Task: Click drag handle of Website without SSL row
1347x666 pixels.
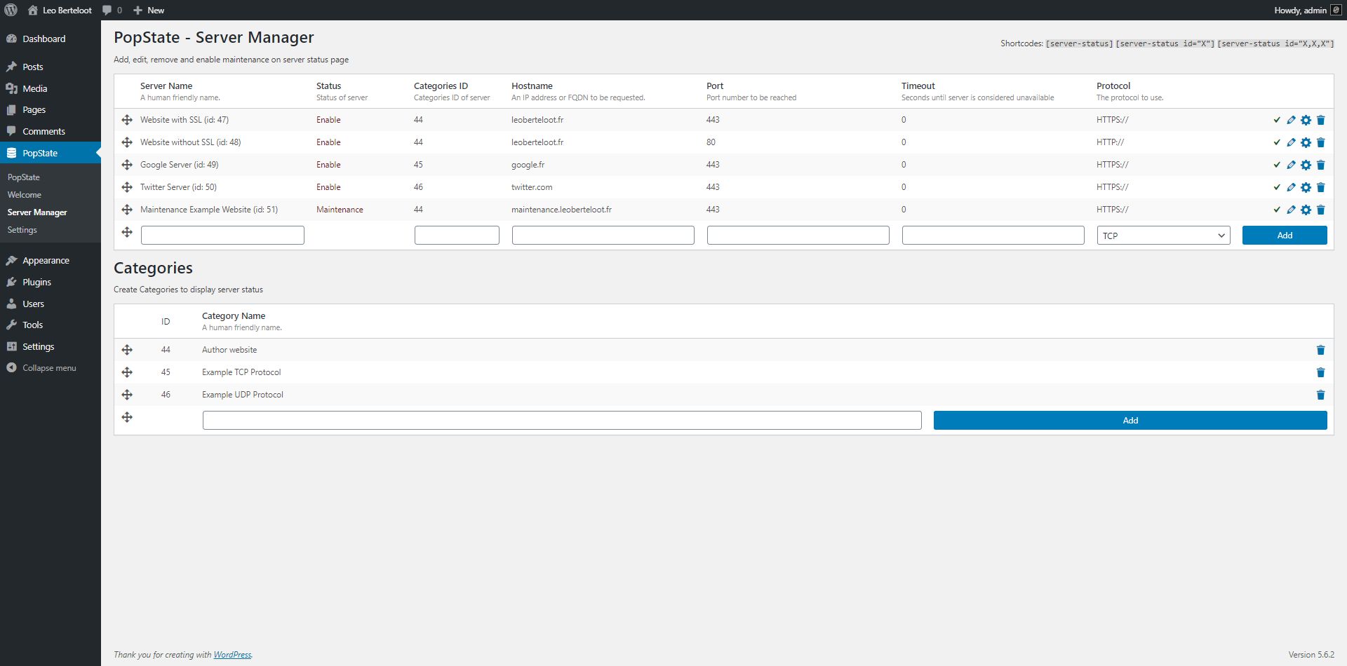Action: point(127,142)
